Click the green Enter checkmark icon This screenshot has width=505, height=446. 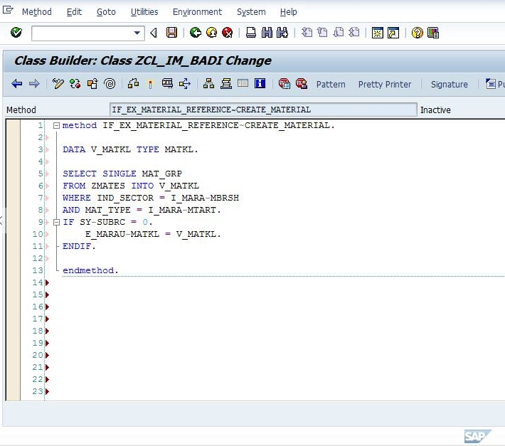coord(16,33)
